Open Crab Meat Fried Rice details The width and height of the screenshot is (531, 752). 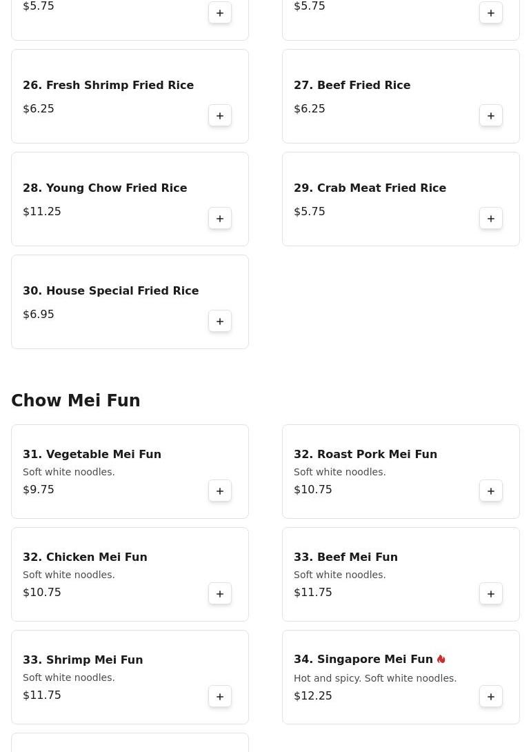click(x=370, y=188)
